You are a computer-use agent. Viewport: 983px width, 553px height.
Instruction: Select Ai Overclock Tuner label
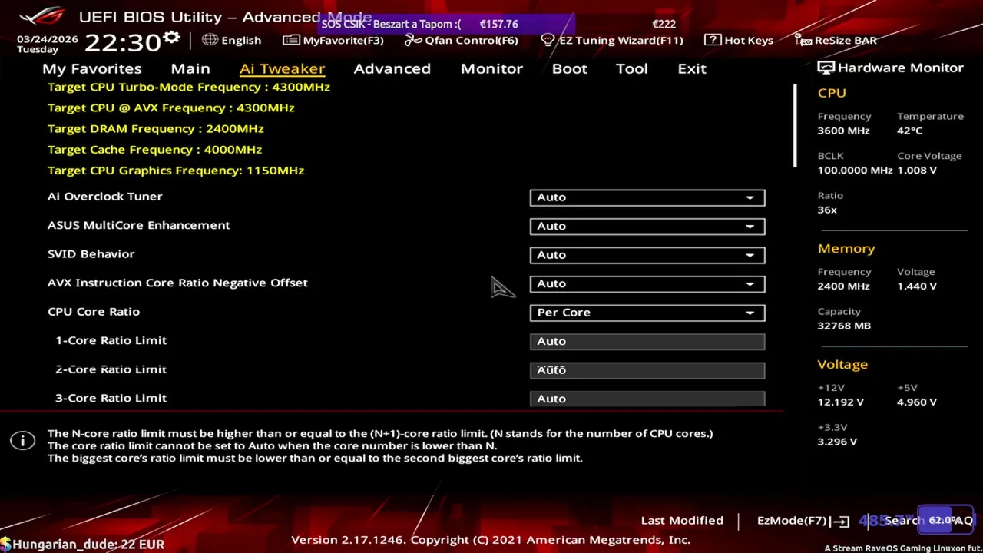coord(105,197)
